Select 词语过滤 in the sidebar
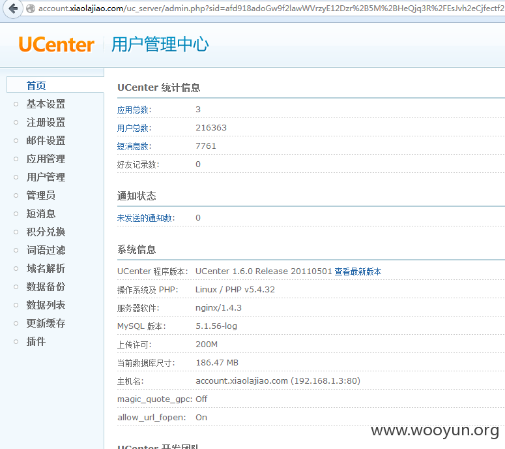 (46, 250)
